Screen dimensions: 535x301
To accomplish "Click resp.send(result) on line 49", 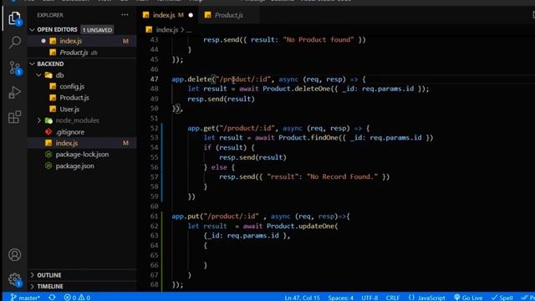I will point(221,99).
